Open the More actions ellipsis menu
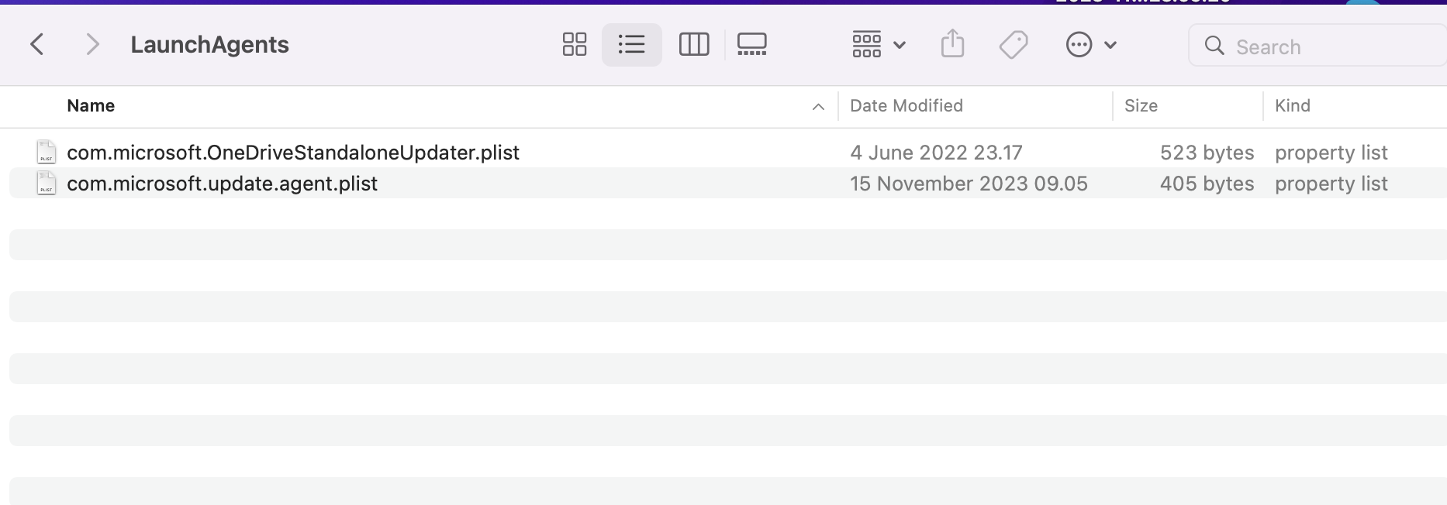 pyautogui.click(x=1090, y=44)
